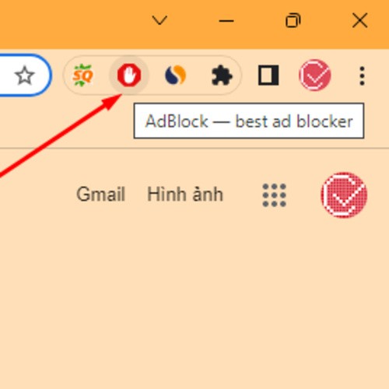Close the Chrome window
The image size is (389, 389).
360,20
